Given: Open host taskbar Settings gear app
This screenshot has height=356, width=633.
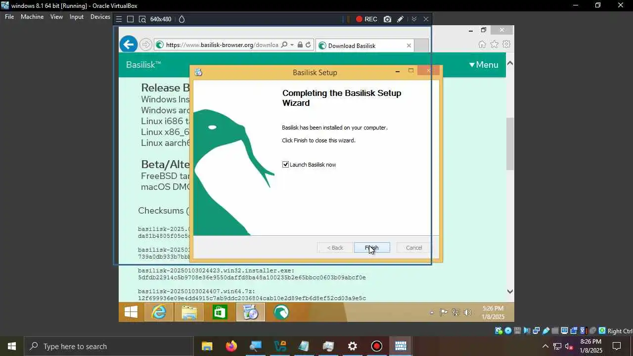Looking at the screenshot, I should [353, 346].
